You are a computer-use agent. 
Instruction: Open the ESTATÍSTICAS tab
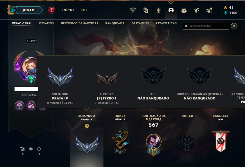(166, 23)
